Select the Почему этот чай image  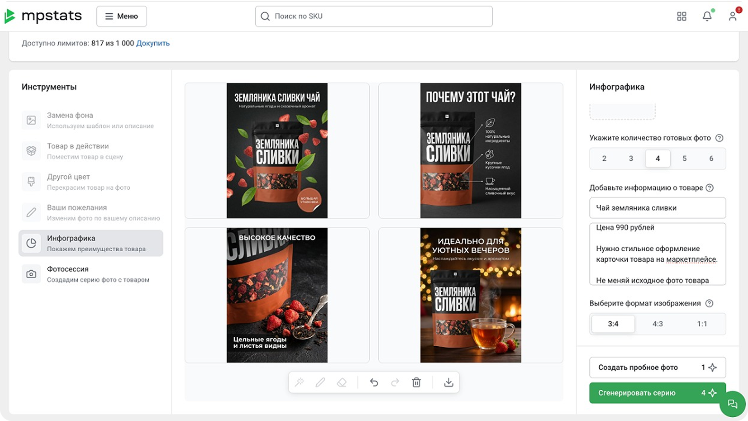(x=470, y=151)
